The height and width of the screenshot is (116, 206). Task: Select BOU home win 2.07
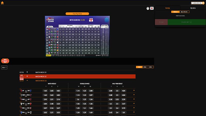click(45, 108)
